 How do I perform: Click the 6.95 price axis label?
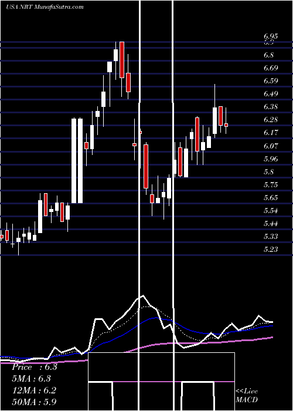[271, 36]
